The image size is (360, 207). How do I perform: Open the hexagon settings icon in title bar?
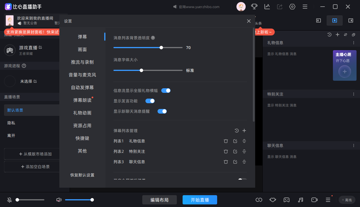click(x=292, y=7)
